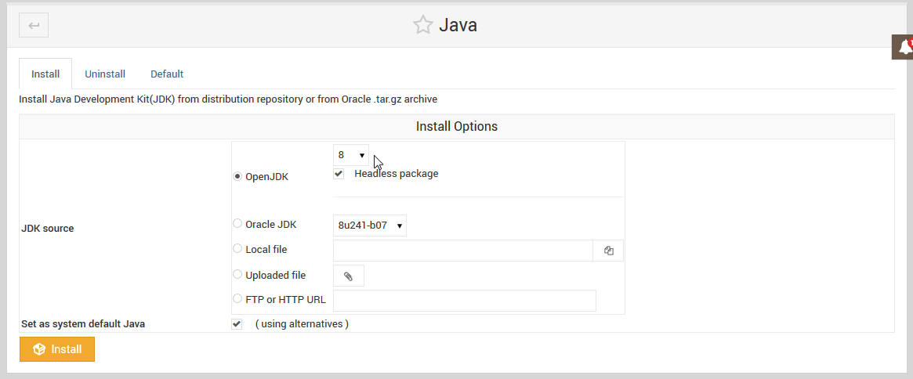Click the JDK source label

point(47,228)
